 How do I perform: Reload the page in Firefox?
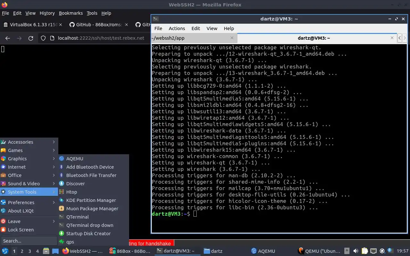click(x=31, y=38)
